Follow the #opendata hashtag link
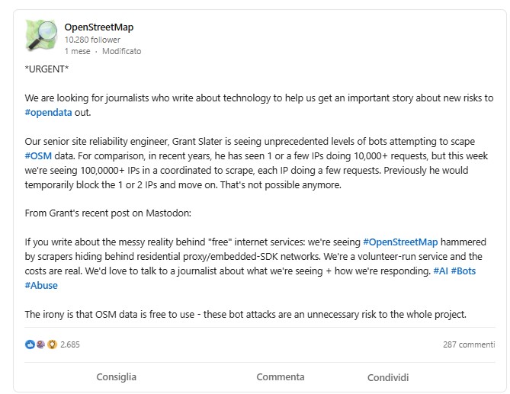The height and width of the screenshot is (394, 510). click(48, 112)
